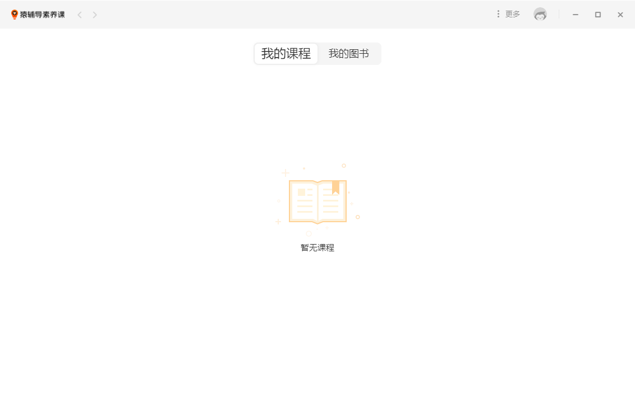635x403 pixels.
Task: Maximize the application window
Action: [597, 14]
